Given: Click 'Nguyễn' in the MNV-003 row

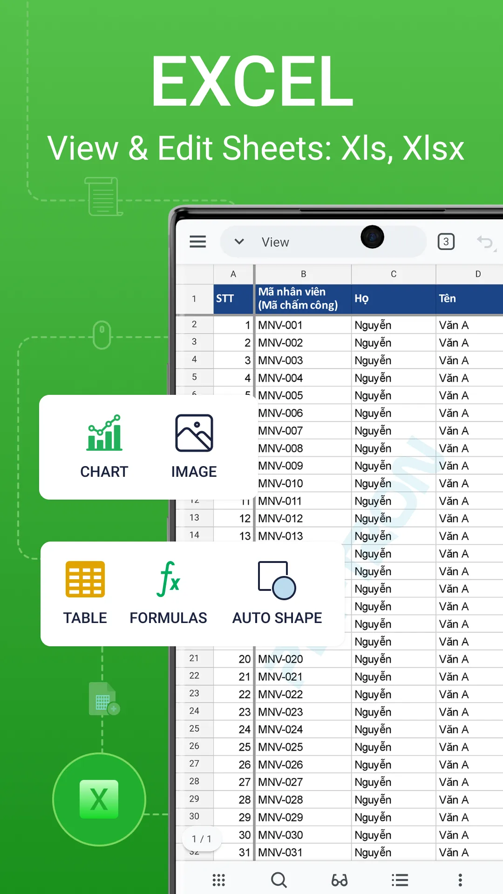Looking at the screenshot, I should tap(394, 360).
